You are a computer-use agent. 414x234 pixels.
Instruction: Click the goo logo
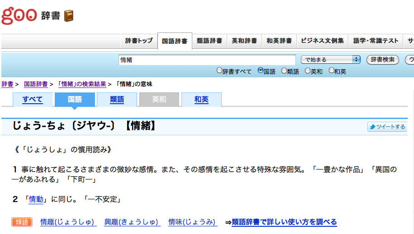click(x=19, y=15)
